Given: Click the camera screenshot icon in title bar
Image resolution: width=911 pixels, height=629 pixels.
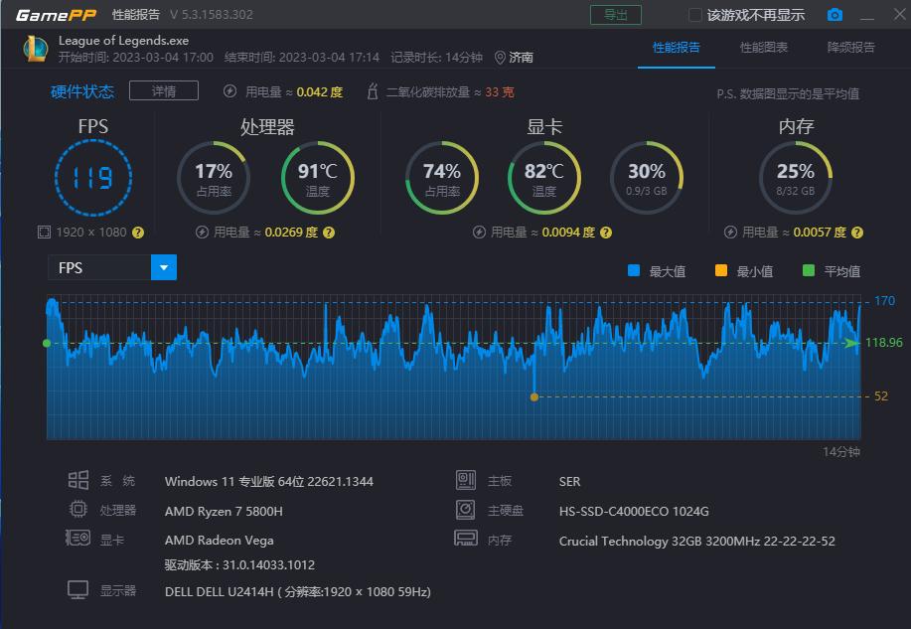Looking at the screenshot, I should 834,14.
